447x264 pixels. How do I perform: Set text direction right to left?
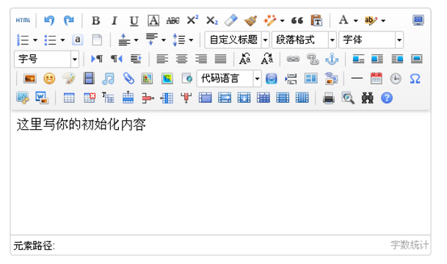click(116, 59)
